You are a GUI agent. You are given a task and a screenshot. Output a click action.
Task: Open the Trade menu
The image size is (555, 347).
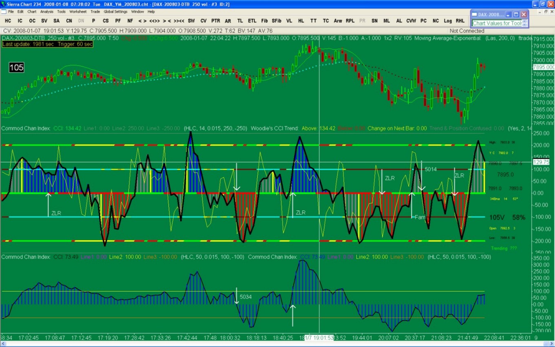(95, 12)
